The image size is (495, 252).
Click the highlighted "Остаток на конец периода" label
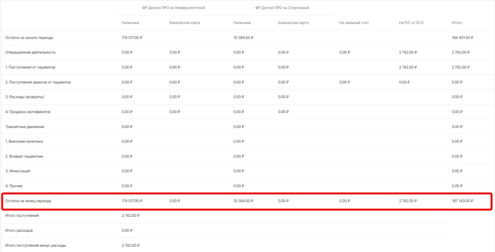pyautogui.click(x=28, y=201)
